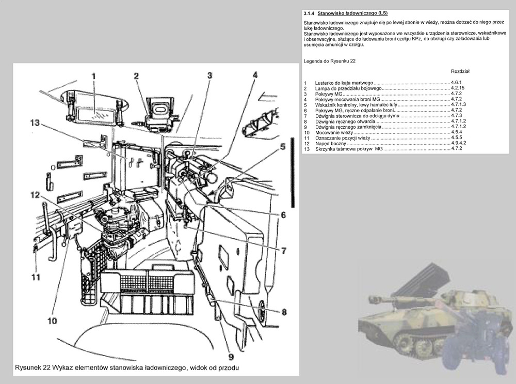Select callout number 2 in the diagram

137,76
